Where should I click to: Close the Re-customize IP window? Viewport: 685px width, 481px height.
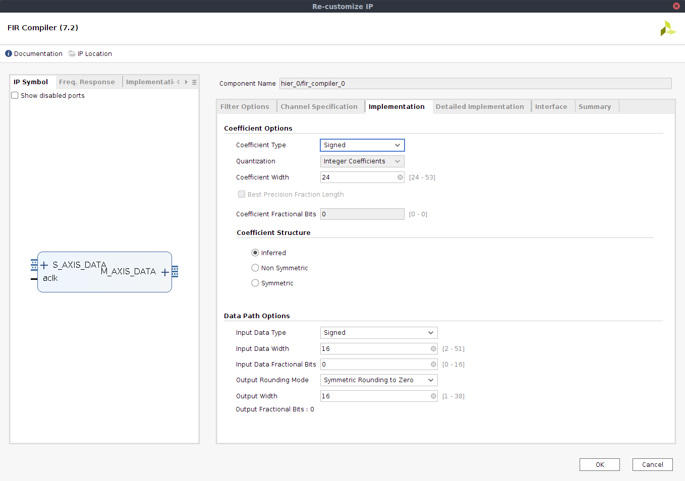(676, 6)
